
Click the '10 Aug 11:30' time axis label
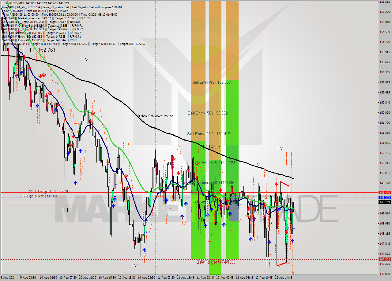click(x=88, y=278)
